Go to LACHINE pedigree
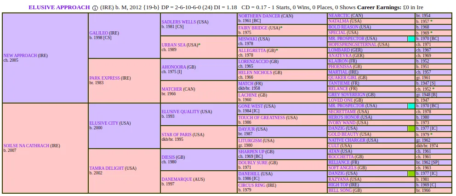This screenshot has height=196, width=456. click(x=248, y=95)
